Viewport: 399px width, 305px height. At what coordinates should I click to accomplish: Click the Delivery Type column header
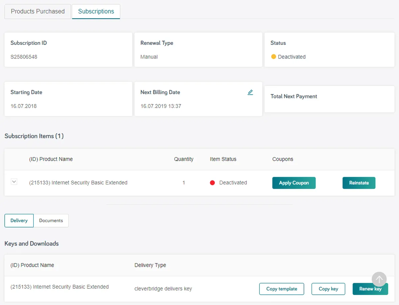click(150, 265)
